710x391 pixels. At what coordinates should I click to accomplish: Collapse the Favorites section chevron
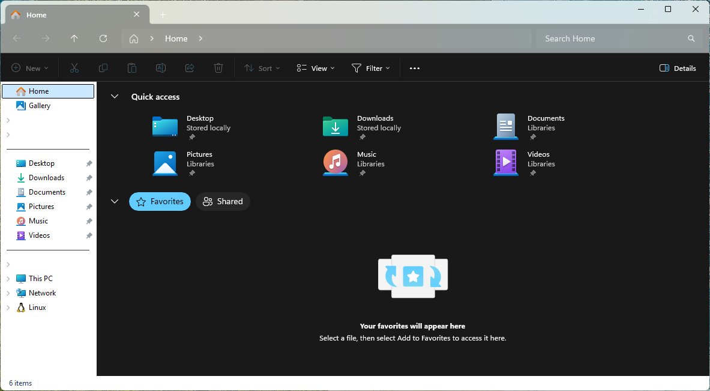115,201
